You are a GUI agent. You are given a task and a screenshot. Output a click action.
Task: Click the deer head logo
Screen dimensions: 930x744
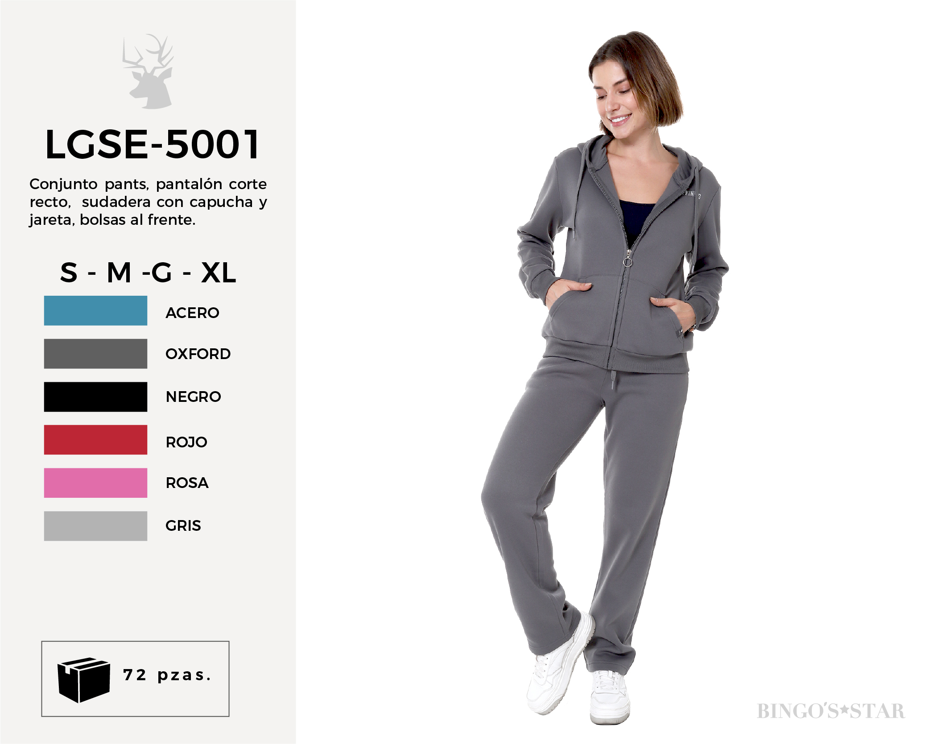tap(148, 71)
